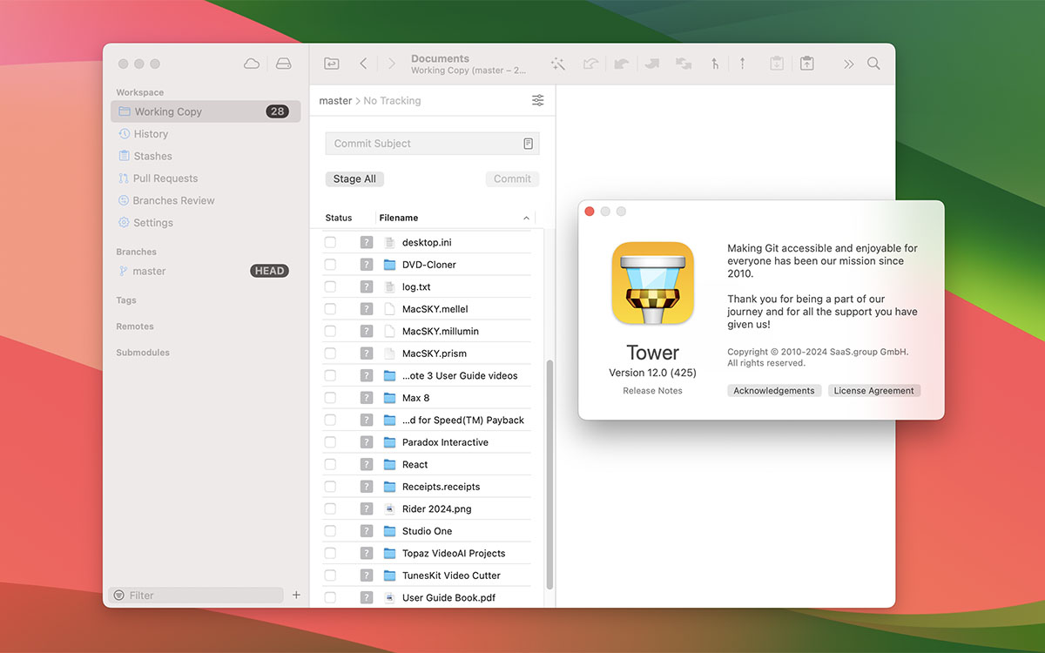Click the up-right arrow toolbar icon
This screenshot has height=653, width=1045.
651,64
